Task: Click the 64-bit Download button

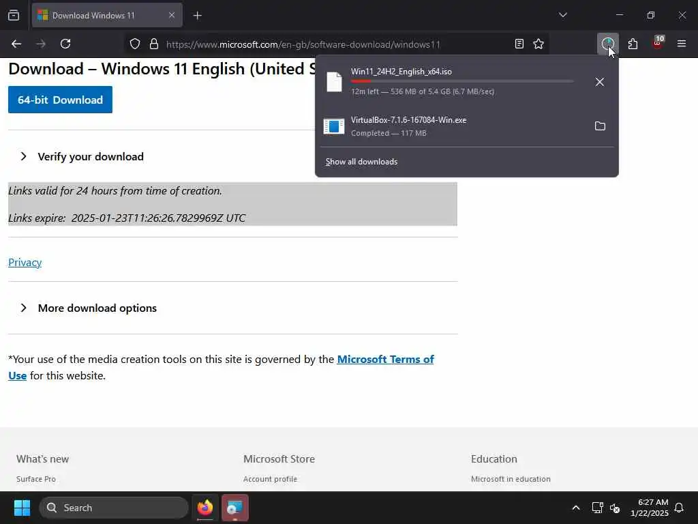Action: 60,100
